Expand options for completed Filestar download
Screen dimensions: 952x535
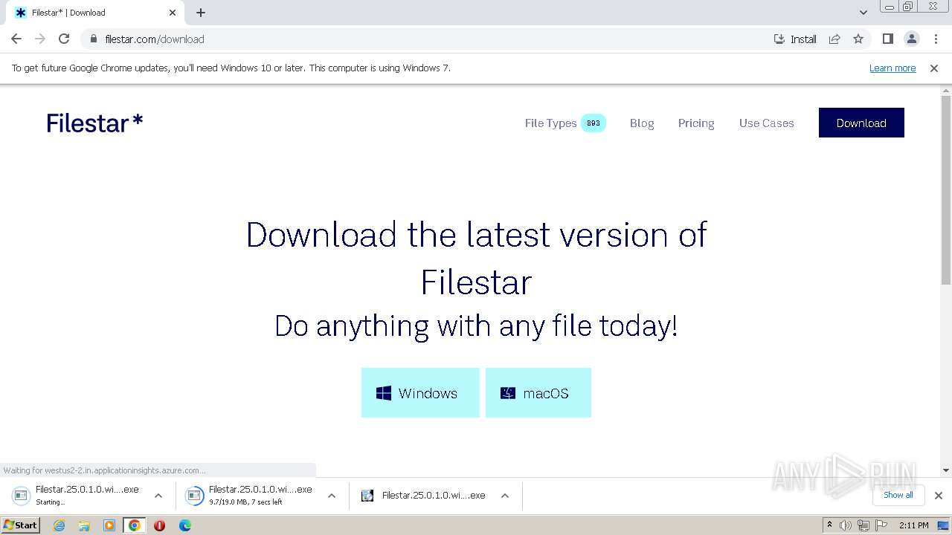click(x=505, y=496)
